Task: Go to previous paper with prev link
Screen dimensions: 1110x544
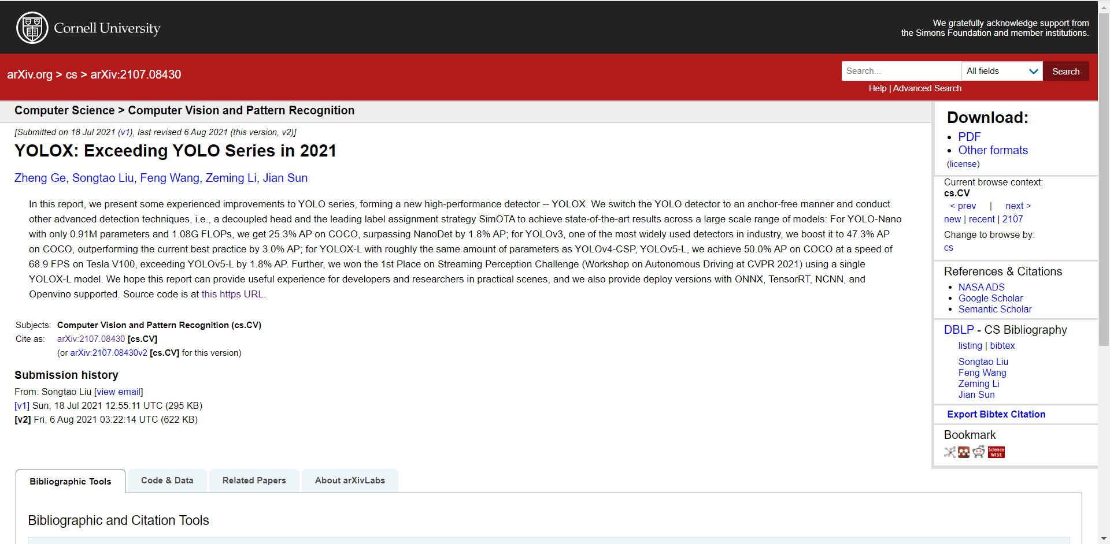Action: [963, 206]
